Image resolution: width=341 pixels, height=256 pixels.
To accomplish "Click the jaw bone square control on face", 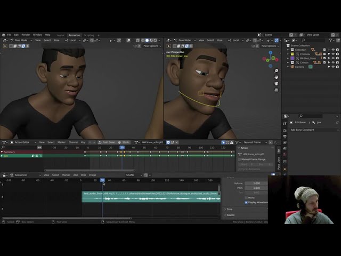I will [x=201, y=93].
